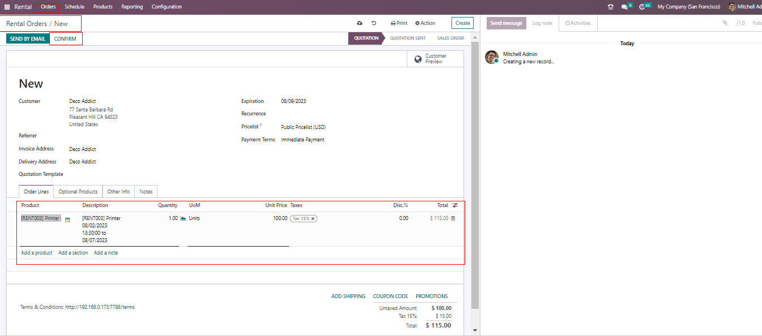Click the attachments paperclip icon

tap(725, 23)
